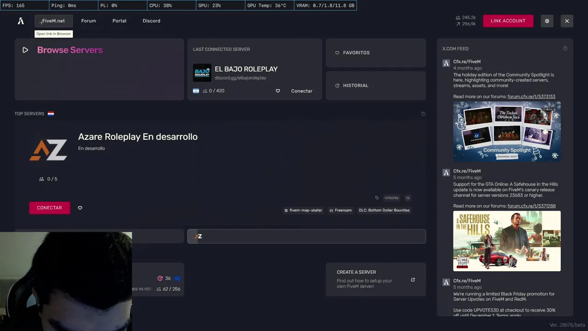The image size is (588, 331).
Task: Open the forum.cfx.re/t/5373133 link
Action: (531, 97)
